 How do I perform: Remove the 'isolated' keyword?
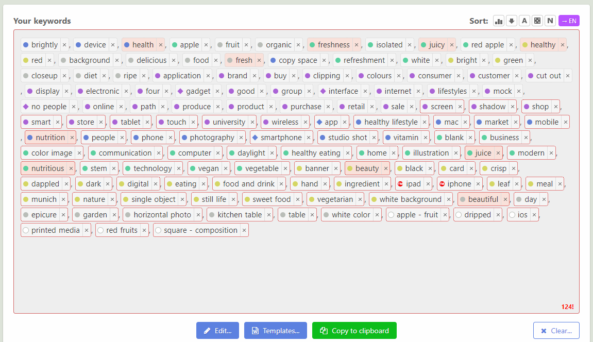pyautogui.click(x=410, y=45)
